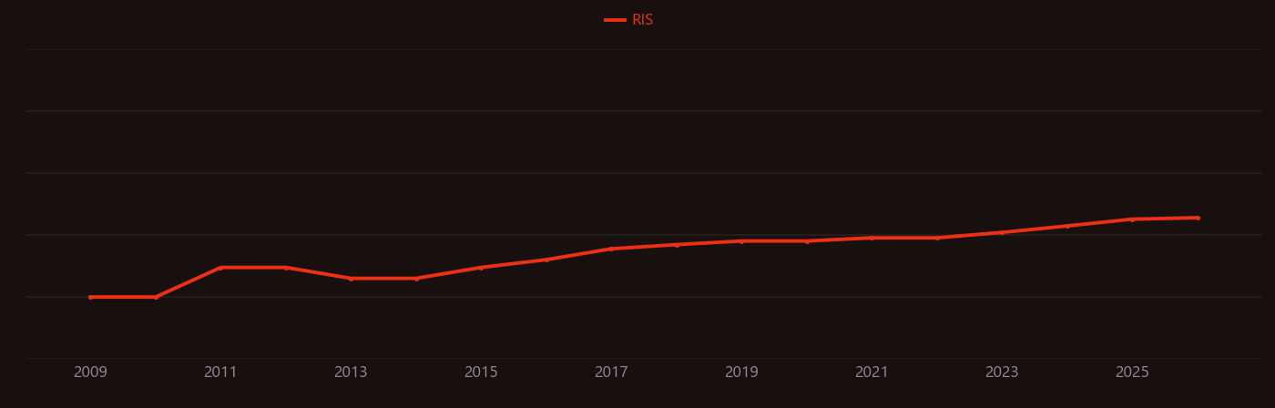Screen dimensions: 1275x408
Task: Select the RIS data point at 2013
Action: [351, 279]
